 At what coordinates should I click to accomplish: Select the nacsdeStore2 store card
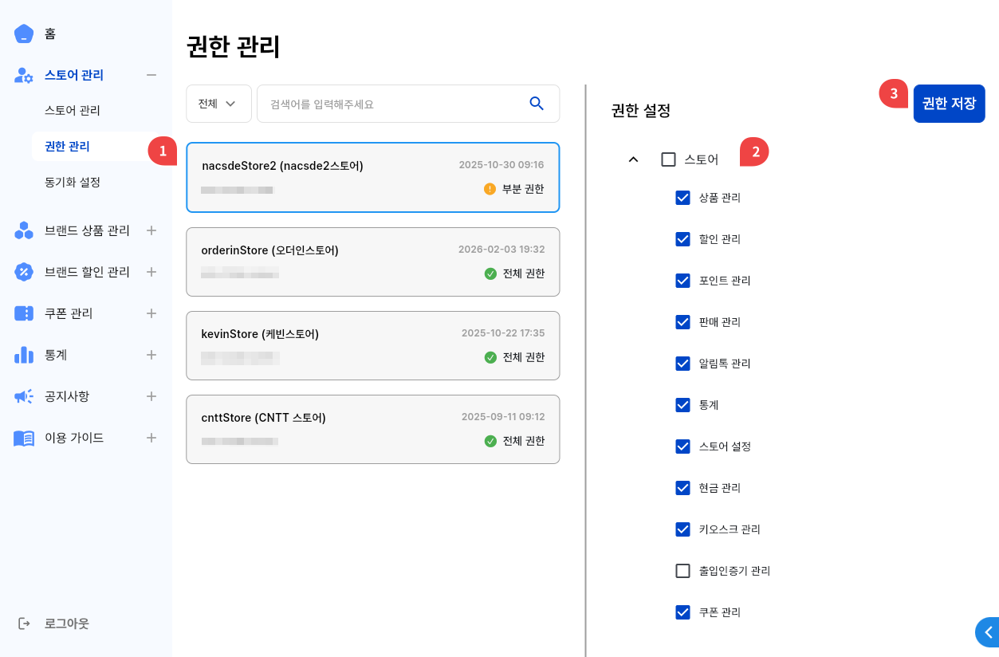pyautogui.click(x=373, y=178)
